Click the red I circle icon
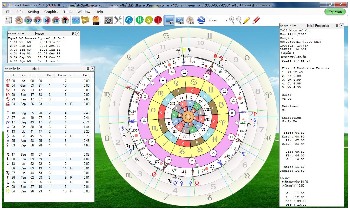350x210 pixels. click(x=158, y=20)
